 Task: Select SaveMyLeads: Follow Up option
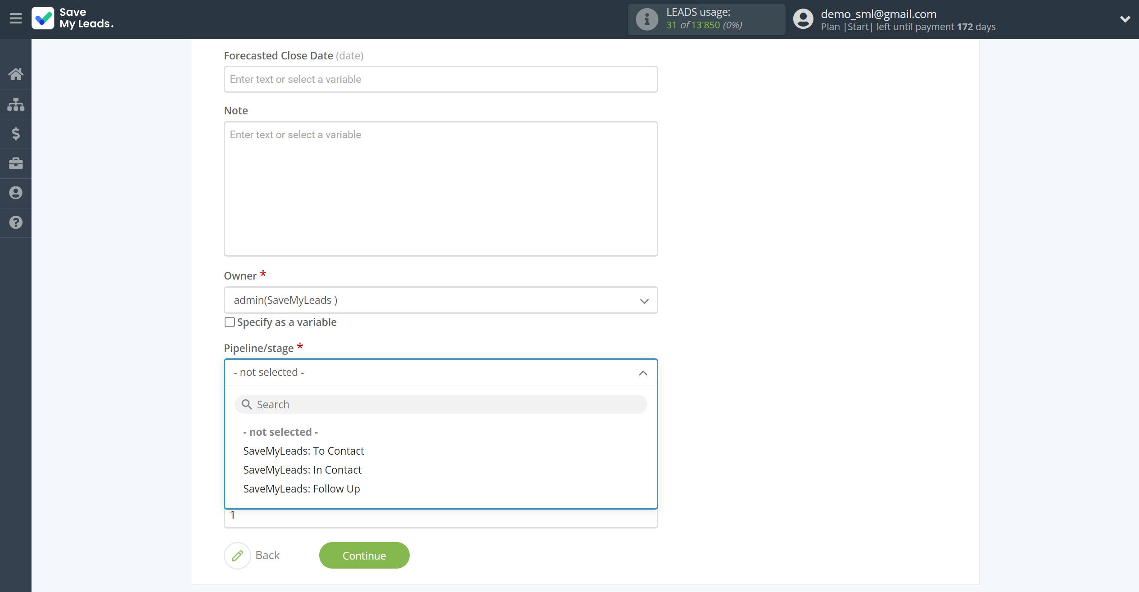[x=301, y=488]
